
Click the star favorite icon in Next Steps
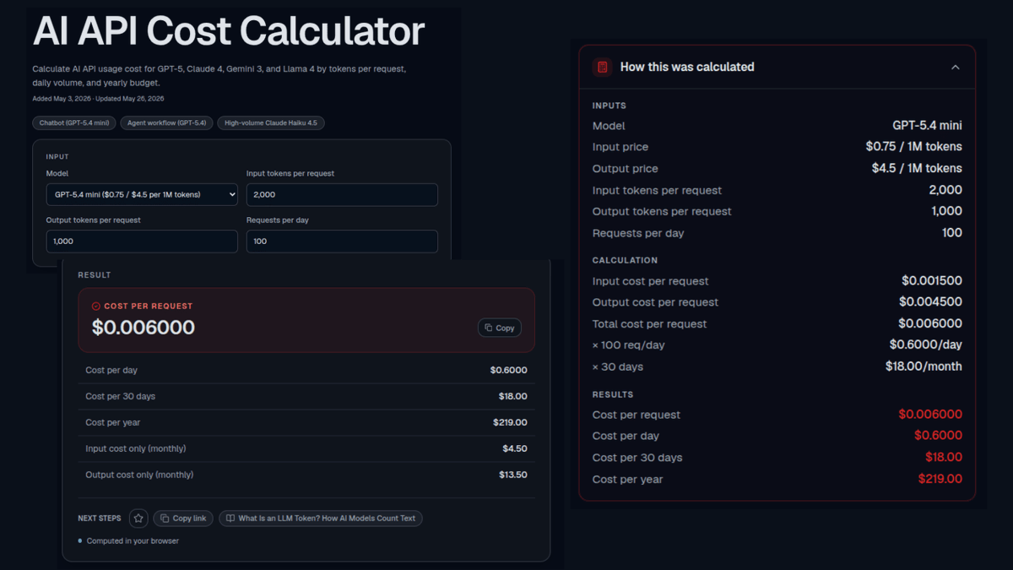tap(138, 518)
